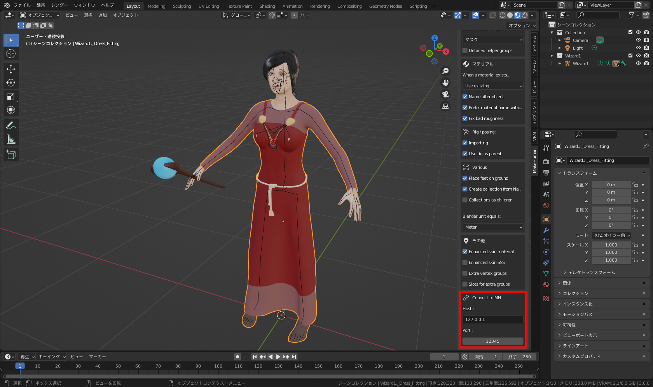Select the Measure tool in the toolbar
The image size is (653, 387).
point(11,139)
